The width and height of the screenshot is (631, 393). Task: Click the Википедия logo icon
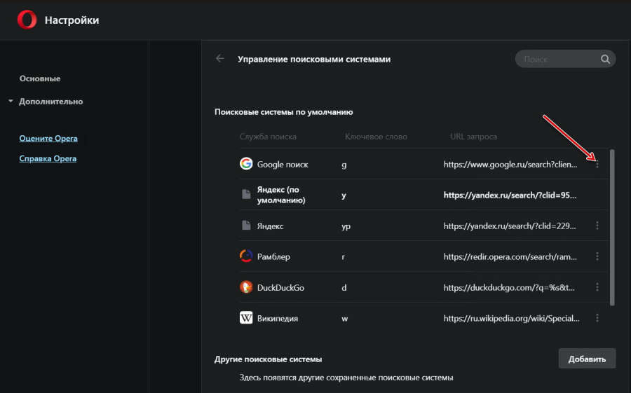(x=246, y=318)
